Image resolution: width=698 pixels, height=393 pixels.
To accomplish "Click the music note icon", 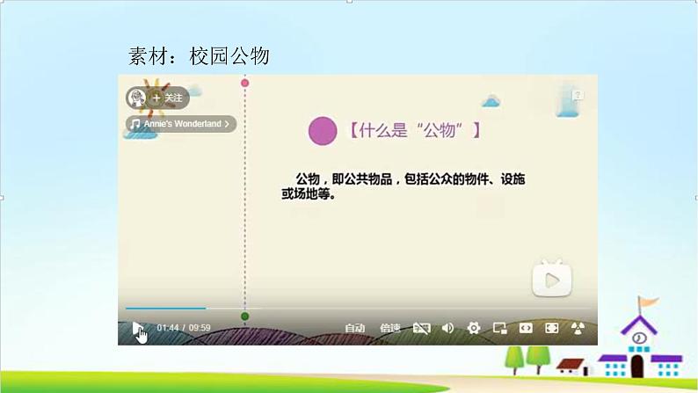I will click(x=135, y=124).
